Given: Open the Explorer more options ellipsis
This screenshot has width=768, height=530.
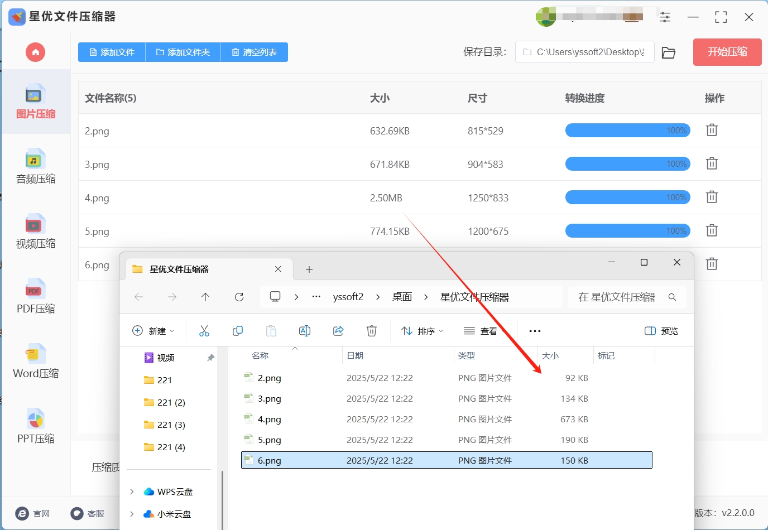Looking at the screenshot, I should pos(535,331).
